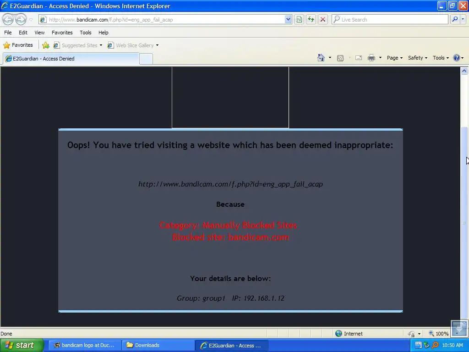Click the scroll up arrow
The image size is (469, 352).
464,71
